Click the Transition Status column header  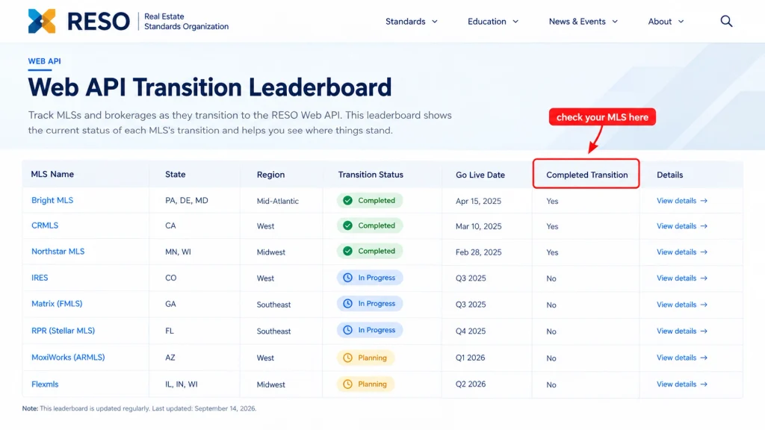[371, 175]
